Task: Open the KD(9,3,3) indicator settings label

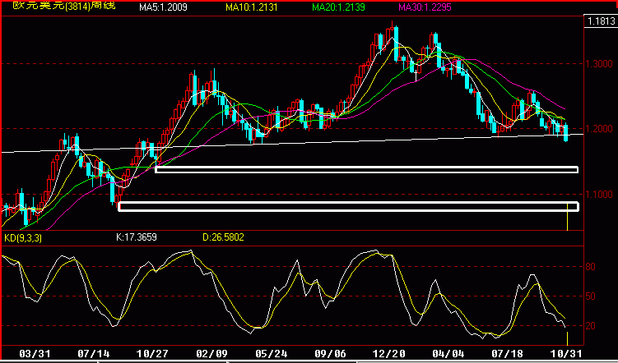Action: click(x=23, y=237)
